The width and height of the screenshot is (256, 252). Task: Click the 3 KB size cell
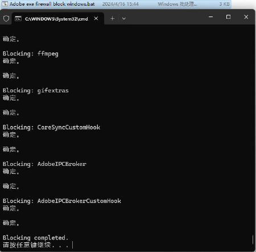point(224,4)
